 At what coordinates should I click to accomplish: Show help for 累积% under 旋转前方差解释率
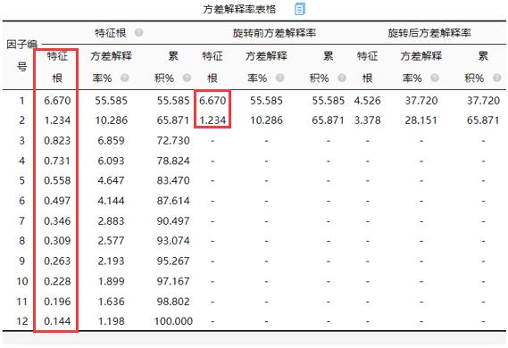(342, 78)
